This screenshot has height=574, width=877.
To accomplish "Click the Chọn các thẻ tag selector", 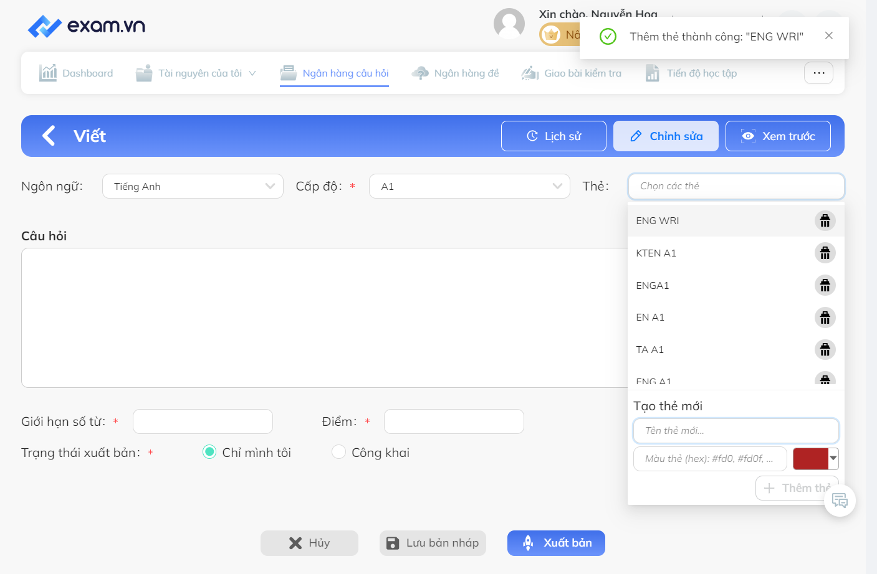I will click(x=736, y=186).
